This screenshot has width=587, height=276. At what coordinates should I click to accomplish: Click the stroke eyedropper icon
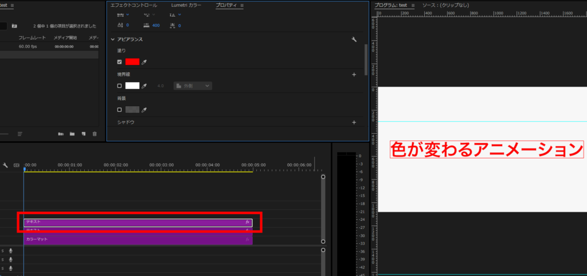point(144,85)
